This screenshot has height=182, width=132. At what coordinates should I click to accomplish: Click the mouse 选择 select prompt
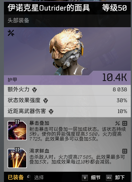(35, 177)
